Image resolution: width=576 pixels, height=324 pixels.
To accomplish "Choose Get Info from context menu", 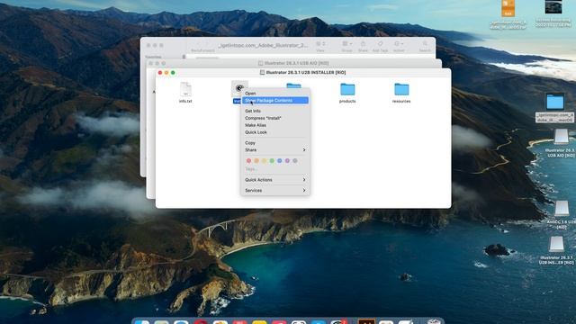I will coord(253,111).
